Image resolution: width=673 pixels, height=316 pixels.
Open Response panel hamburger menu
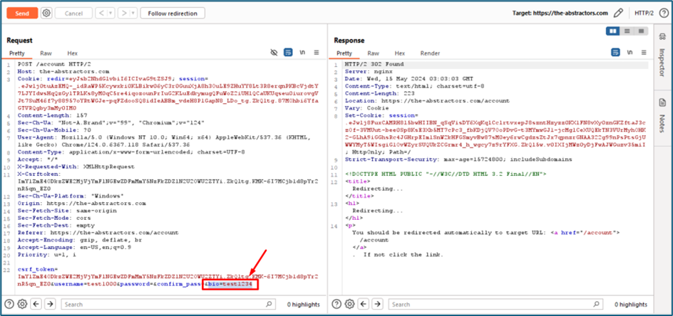[643, 52]
